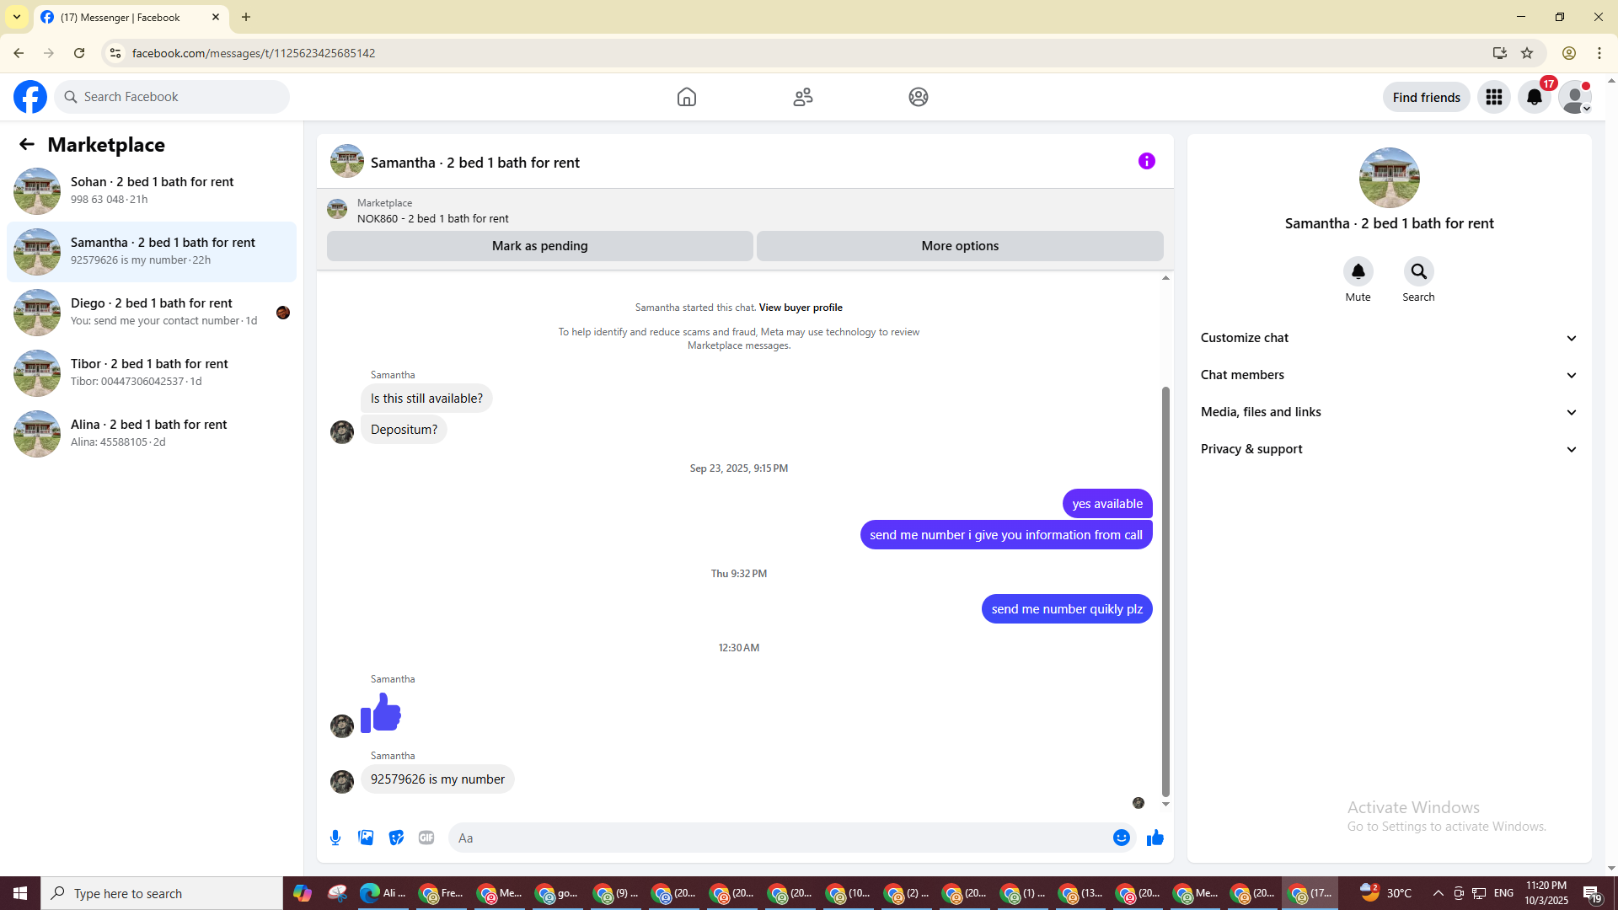Open the tab search dropdown arrow
The image size is (1618, 910).
pyautogui.click(x=17, y=17)
